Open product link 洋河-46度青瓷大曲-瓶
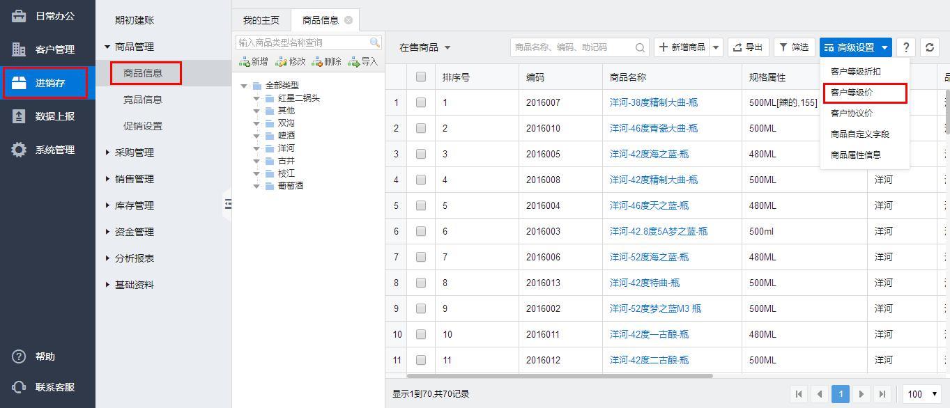 (x=653, y=128)
